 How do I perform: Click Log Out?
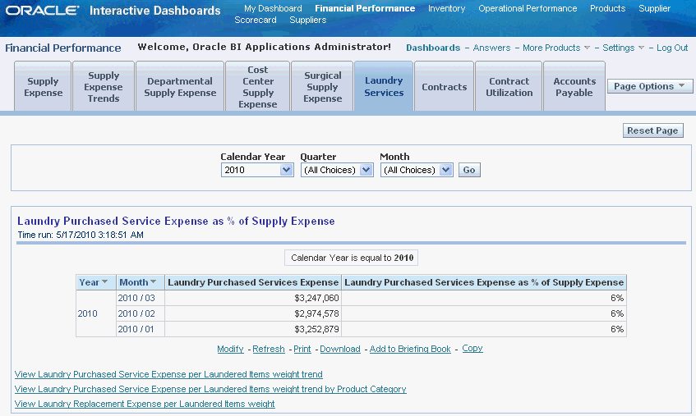[672, 48]
